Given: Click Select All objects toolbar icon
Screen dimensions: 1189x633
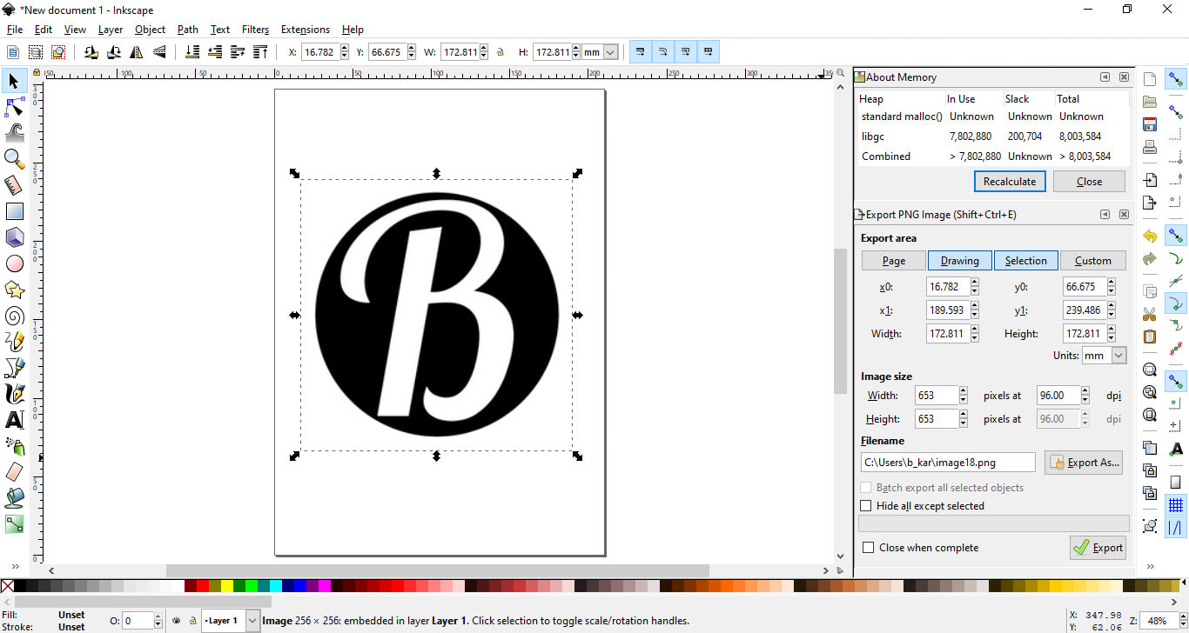Looking at the screenshot, I should pos(14,52).
